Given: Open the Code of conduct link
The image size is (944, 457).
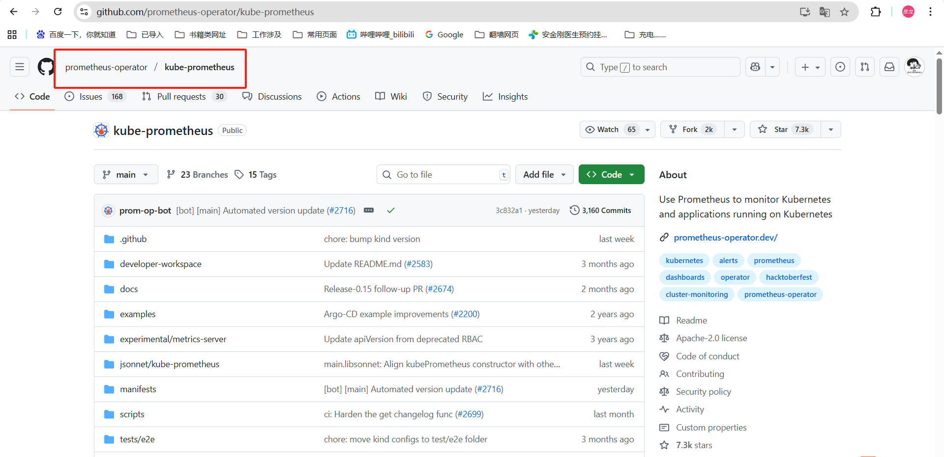Looking at the screenshot, I should pos(708,356).
